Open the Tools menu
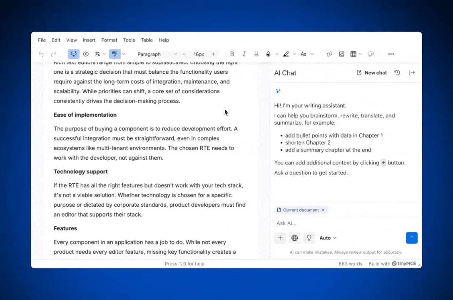This screenshot has height=300, width=453. (x=129, y=40)
